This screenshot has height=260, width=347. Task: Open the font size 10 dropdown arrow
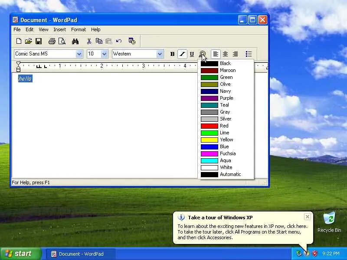click(x=104, y=54)
